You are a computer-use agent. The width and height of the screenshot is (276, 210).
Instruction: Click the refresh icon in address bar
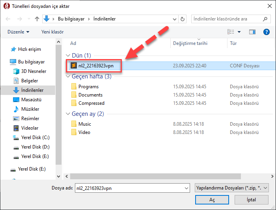tap(183, 19)
